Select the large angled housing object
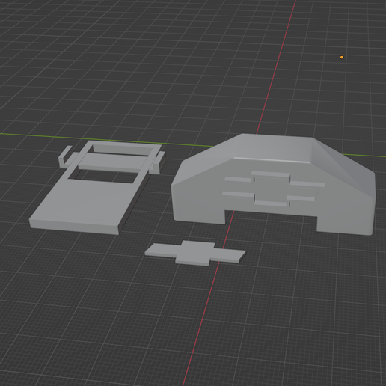The height and width of the screenshot is (386, 386). pyautogui.click(x=273, y=185)
